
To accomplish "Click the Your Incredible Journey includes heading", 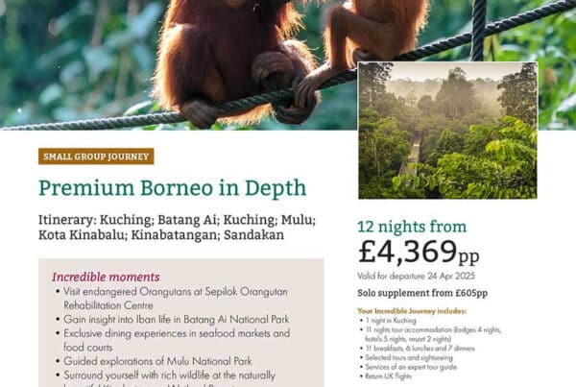I will click(x=412, y=311).
